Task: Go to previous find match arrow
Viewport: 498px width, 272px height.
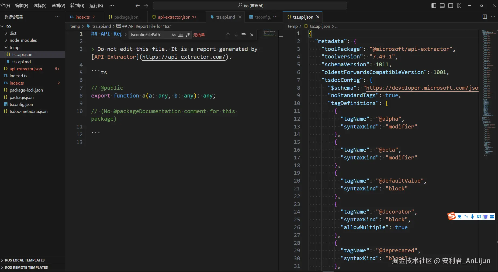Action: pos(228,35)
